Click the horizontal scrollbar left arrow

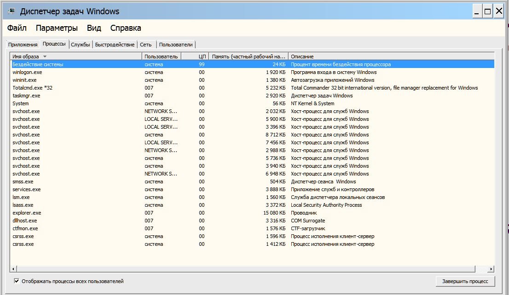[13, 269]
